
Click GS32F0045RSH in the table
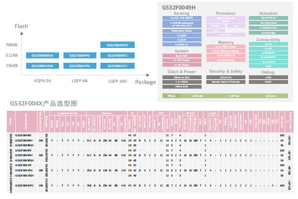pos(24,160)
